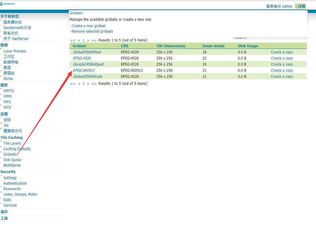316x231 pixels.
Task: Open Tile Layers under Tile Caching
Action: point(12,143)
